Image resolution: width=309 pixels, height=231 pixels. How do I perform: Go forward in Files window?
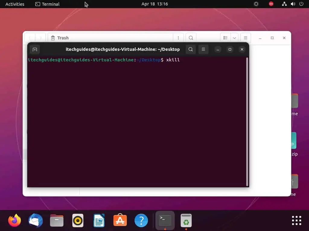click(x=41, y=38)
